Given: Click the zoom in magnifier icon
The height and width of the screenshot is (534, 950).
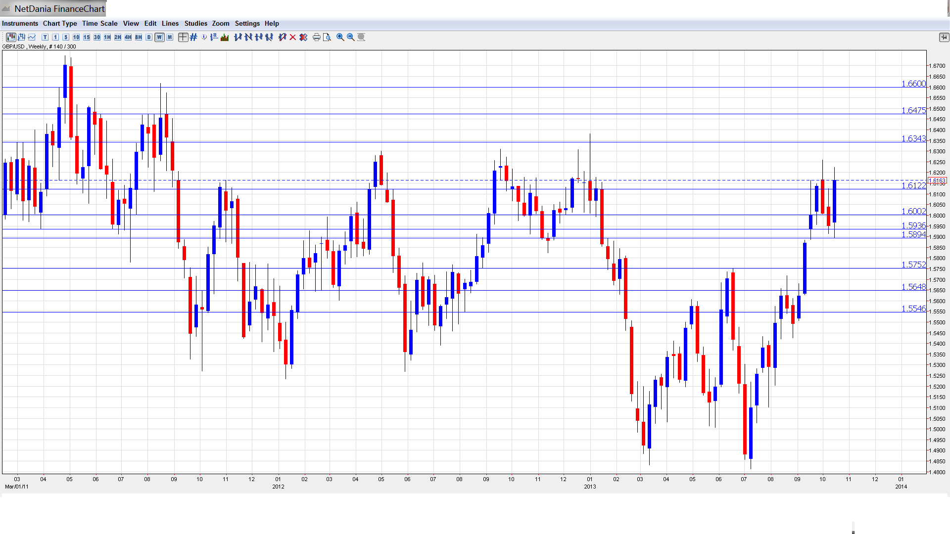Looking at the screenshot, I should point(340,37).
